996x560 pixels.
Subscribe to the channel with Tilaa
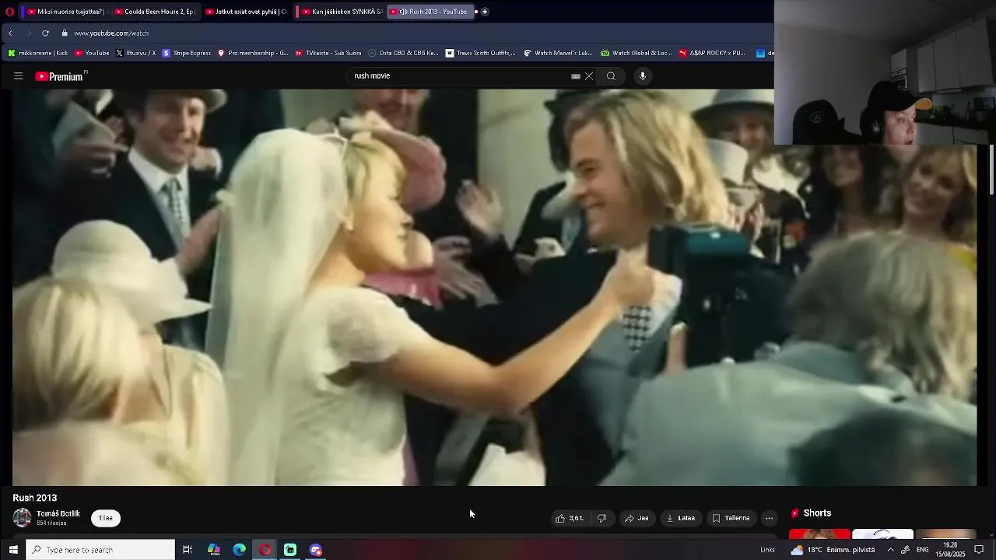pyautogui.click(x=106, y=518)
